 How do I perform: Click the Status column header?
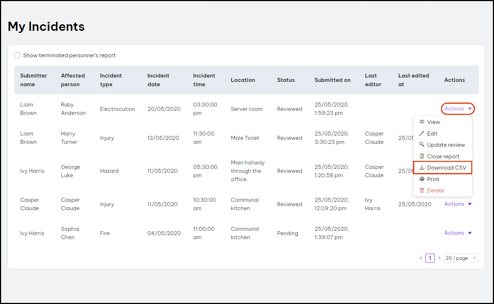point(286,80)
